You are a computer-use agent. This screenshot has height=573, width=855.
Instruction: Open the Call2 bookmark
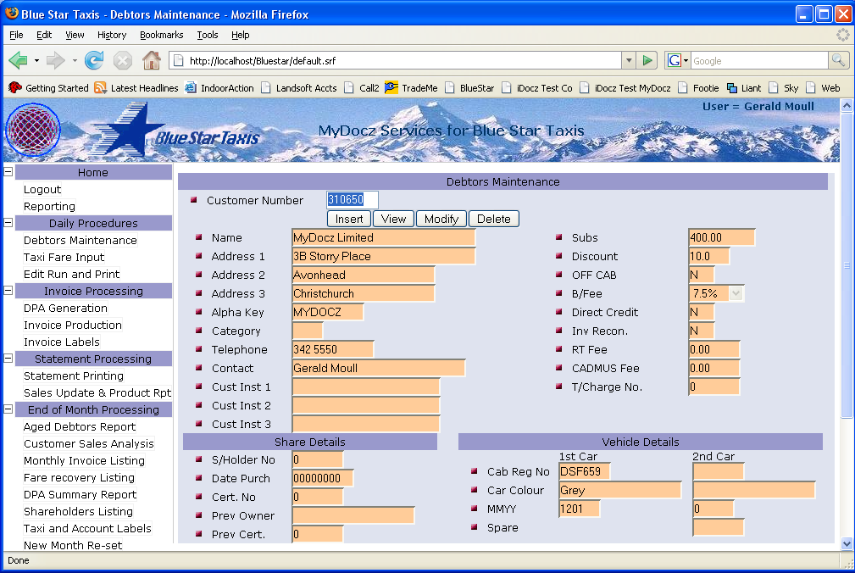point(362,88)
